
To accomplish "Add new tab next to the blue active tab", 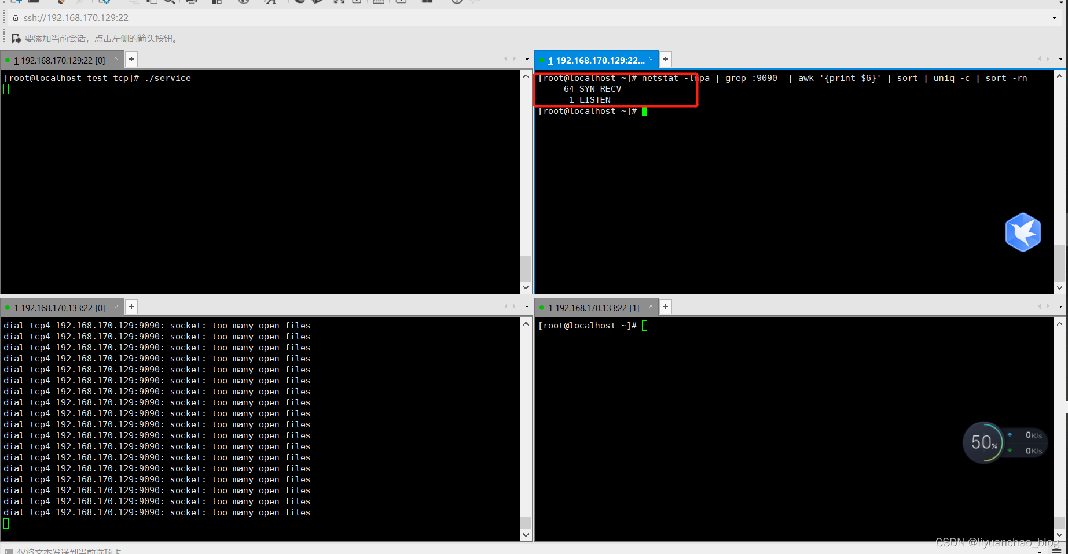I will tap(666, 59).
